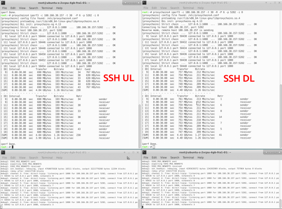Maximize the top-right SSH DL terminal window

pos(274,2)
